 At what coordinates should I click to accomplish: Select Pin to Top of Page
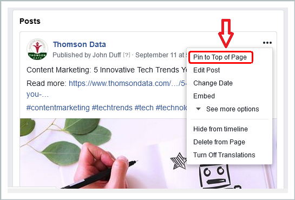point(220,57)
